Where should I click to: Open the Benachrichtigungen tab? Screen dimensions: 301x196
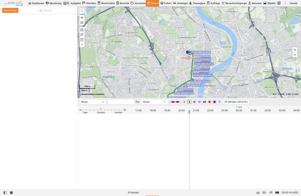point(234,3)
